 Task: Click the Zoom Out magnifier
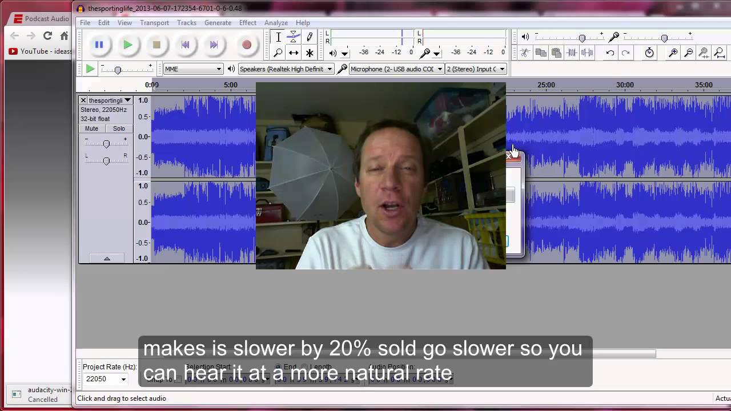689,53
